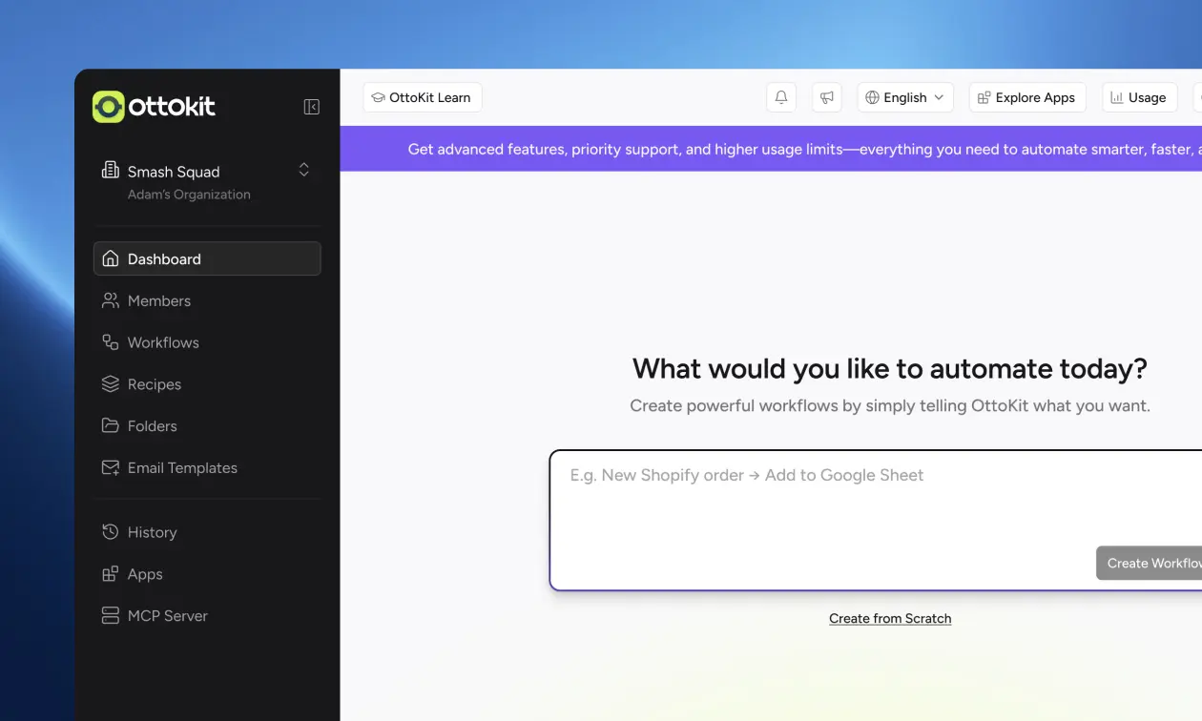Click into the workflow prompt text field
Viewport: 1202px width, 721px height.
(x=876, y=521)
